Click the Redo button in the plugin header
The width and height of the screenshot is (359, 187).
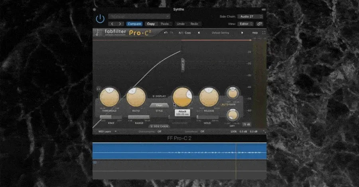pos(194,24)
